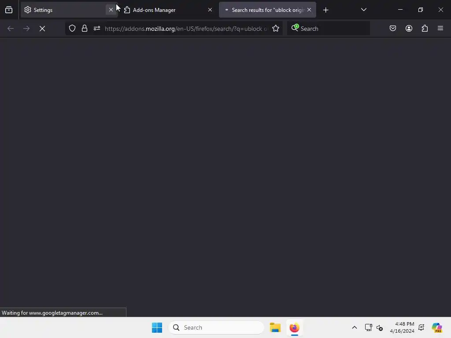This screenshot has width=451, height=338.
Task: Open File Explorer from taskbar
Action: [x=275, y=327]
